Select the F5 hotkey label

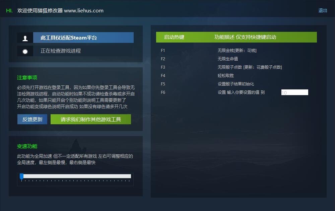click(163, 84)
